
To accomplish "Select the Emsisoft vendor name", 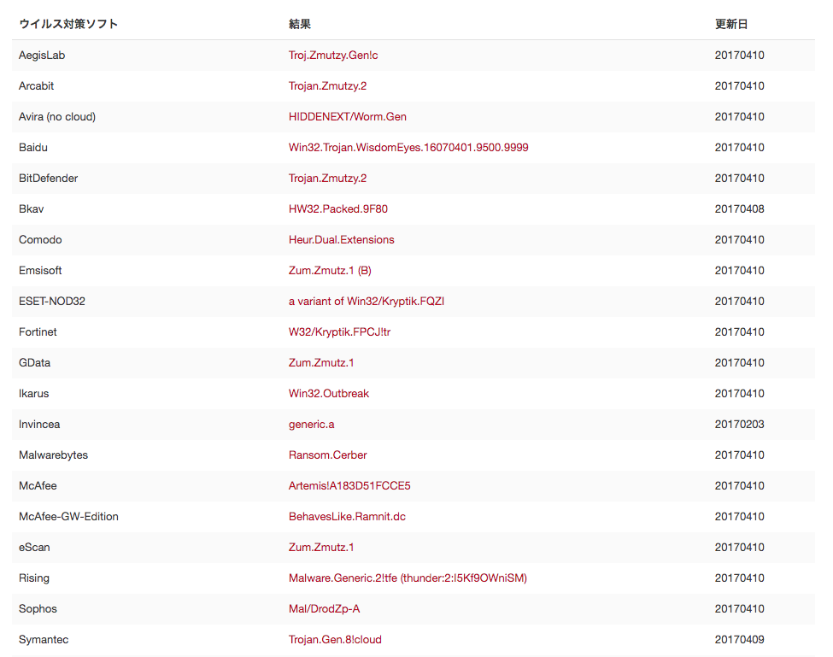I will (x=40, y=271).
